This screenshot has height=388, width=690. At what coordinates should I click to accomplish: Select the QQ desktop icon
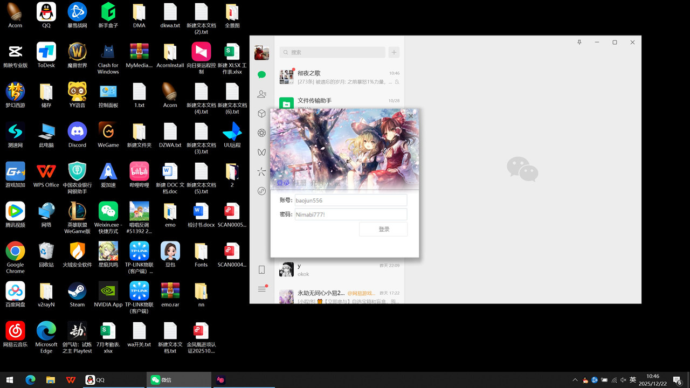click(46, 15)
